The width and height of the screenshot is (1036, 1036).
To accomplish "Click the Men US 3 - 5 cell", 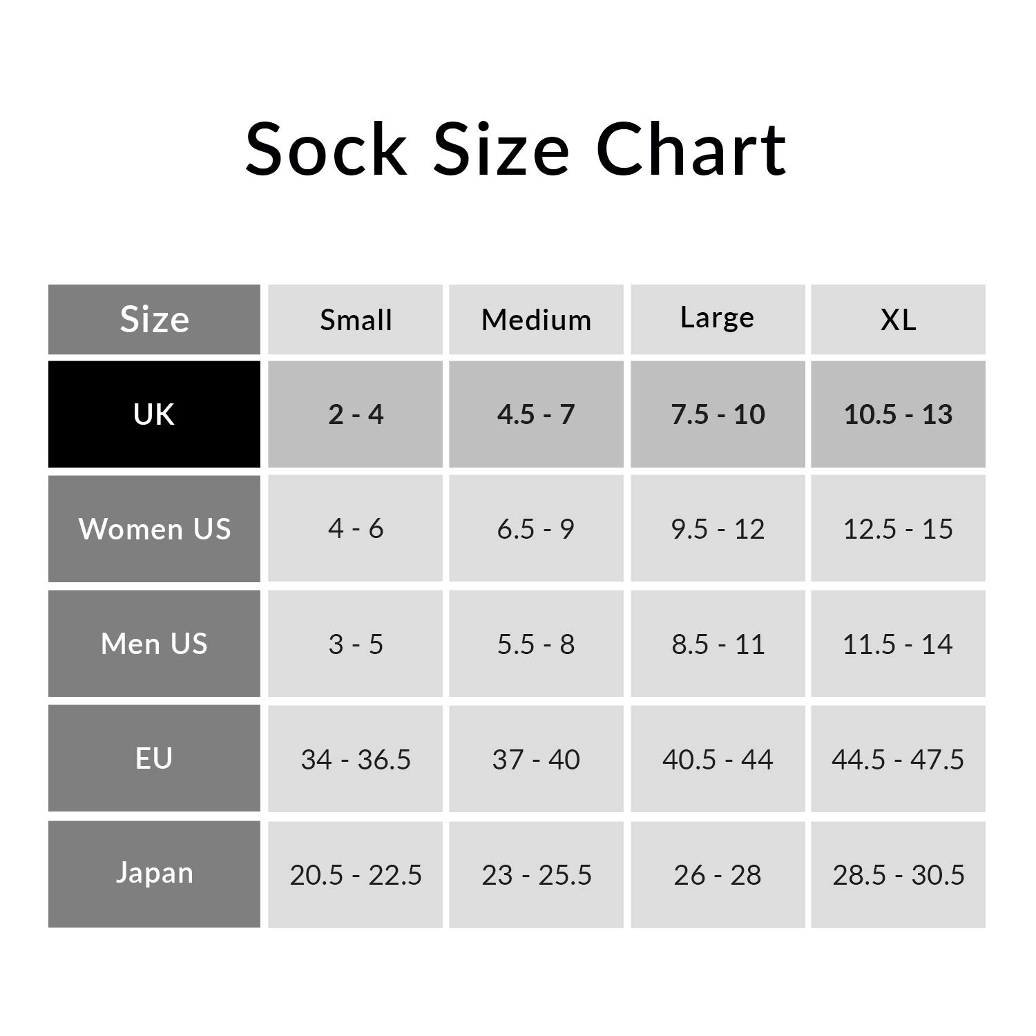I will 356,644.
